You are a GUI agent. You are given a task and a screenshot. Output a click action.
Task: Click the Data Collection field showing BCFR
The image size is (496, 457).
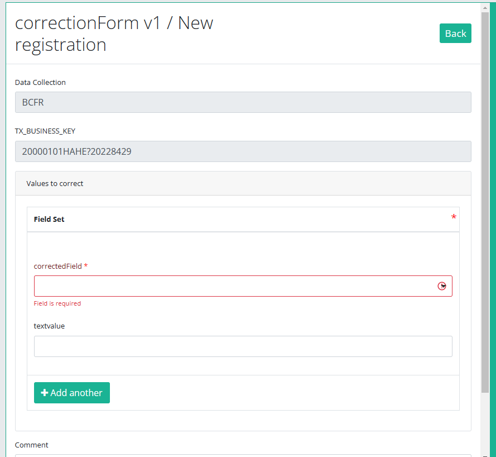243,102
